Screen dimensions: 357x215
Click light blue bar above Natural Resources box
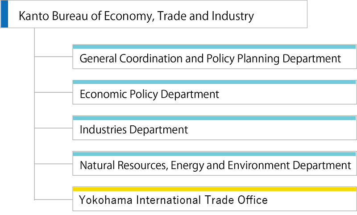214,154
